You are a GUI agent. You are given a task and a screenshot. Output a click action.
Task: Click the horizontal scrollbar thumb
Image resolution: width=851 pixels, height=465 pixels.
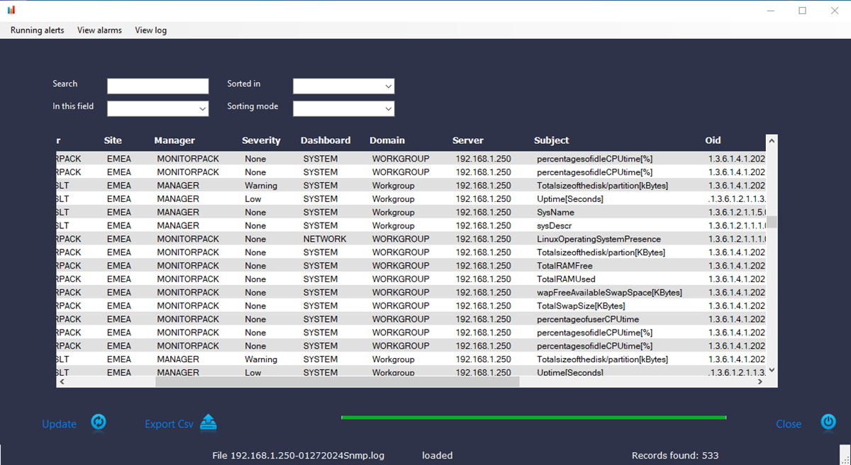tap(337, 381)
